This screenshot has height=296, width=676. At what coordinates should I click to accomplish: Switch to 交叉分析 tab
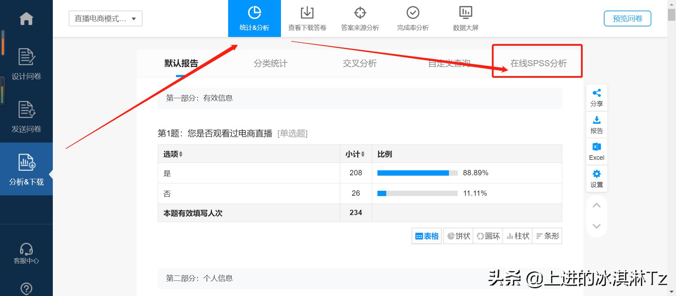(359, 63)
